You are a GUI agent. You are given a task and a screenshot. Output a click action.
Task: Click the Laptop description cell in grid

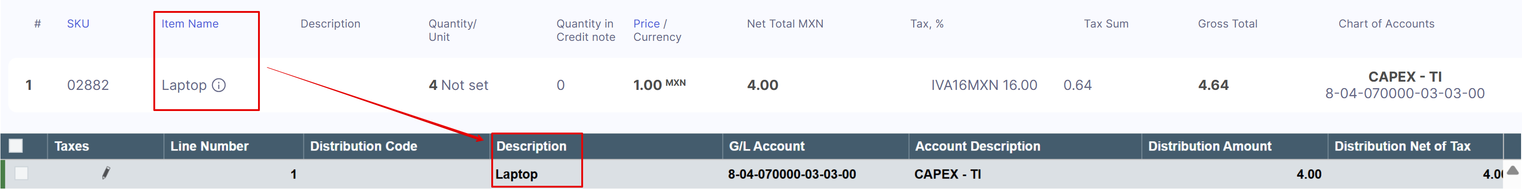click(517, 174)
